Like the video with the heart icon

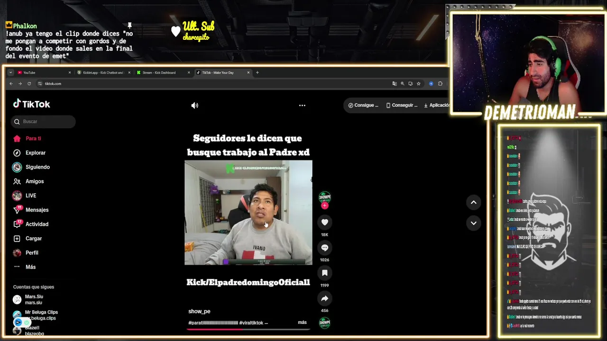tap(325, 222)
